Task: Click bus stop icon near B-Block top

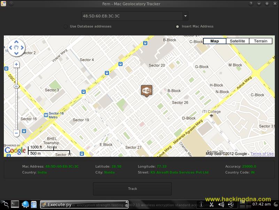Action: point(145,43)
